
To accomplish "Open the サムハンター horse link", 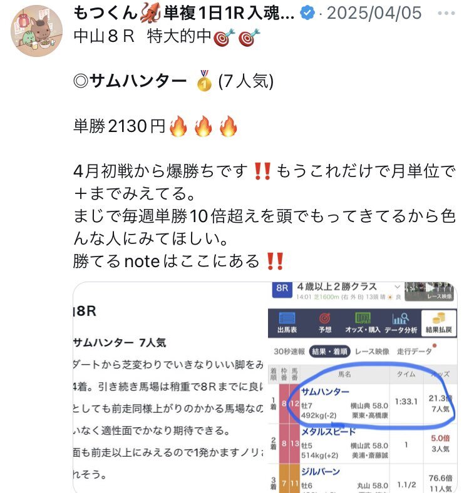I will click(325, 392).
